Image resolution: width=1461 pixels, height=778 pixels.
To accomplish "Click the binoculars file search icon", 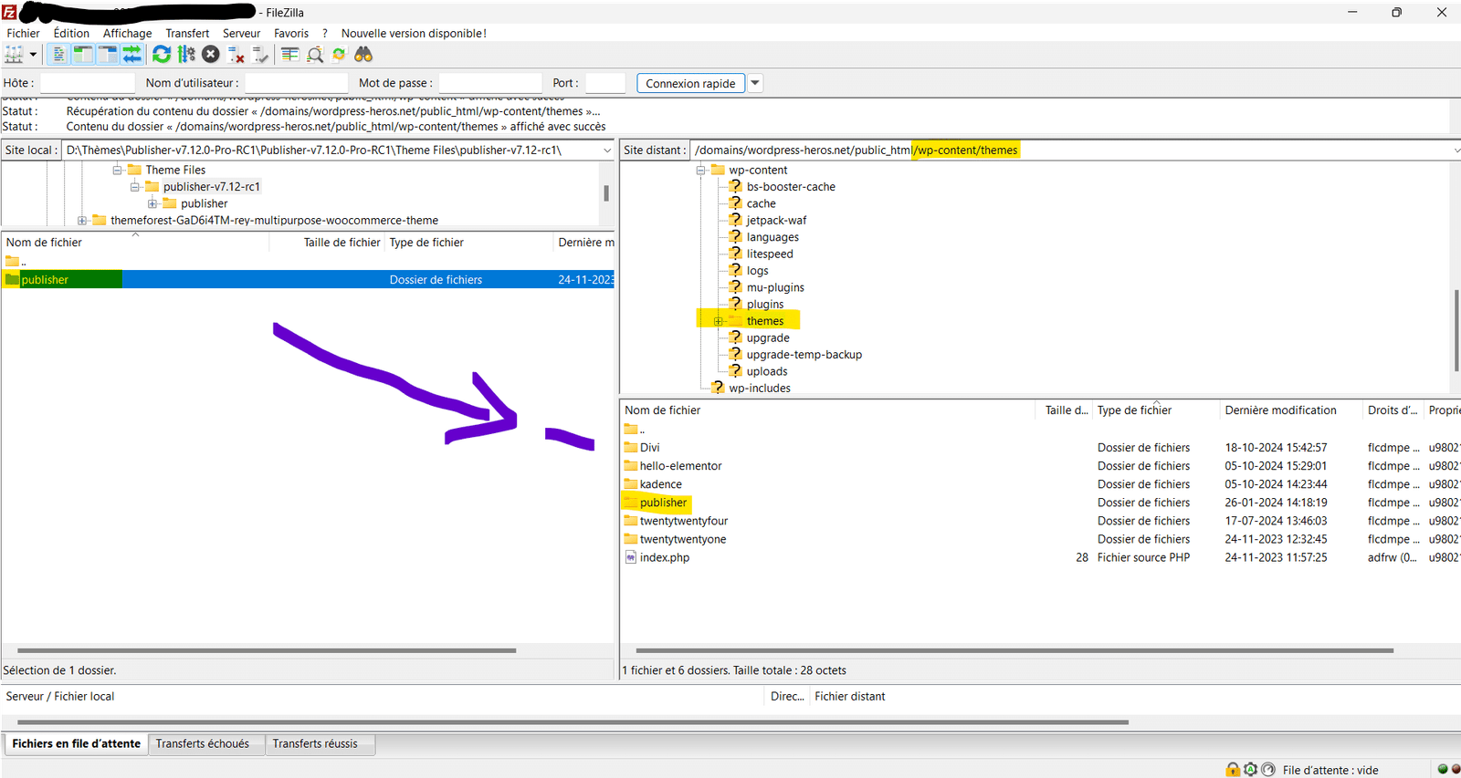I will (363, 55).
